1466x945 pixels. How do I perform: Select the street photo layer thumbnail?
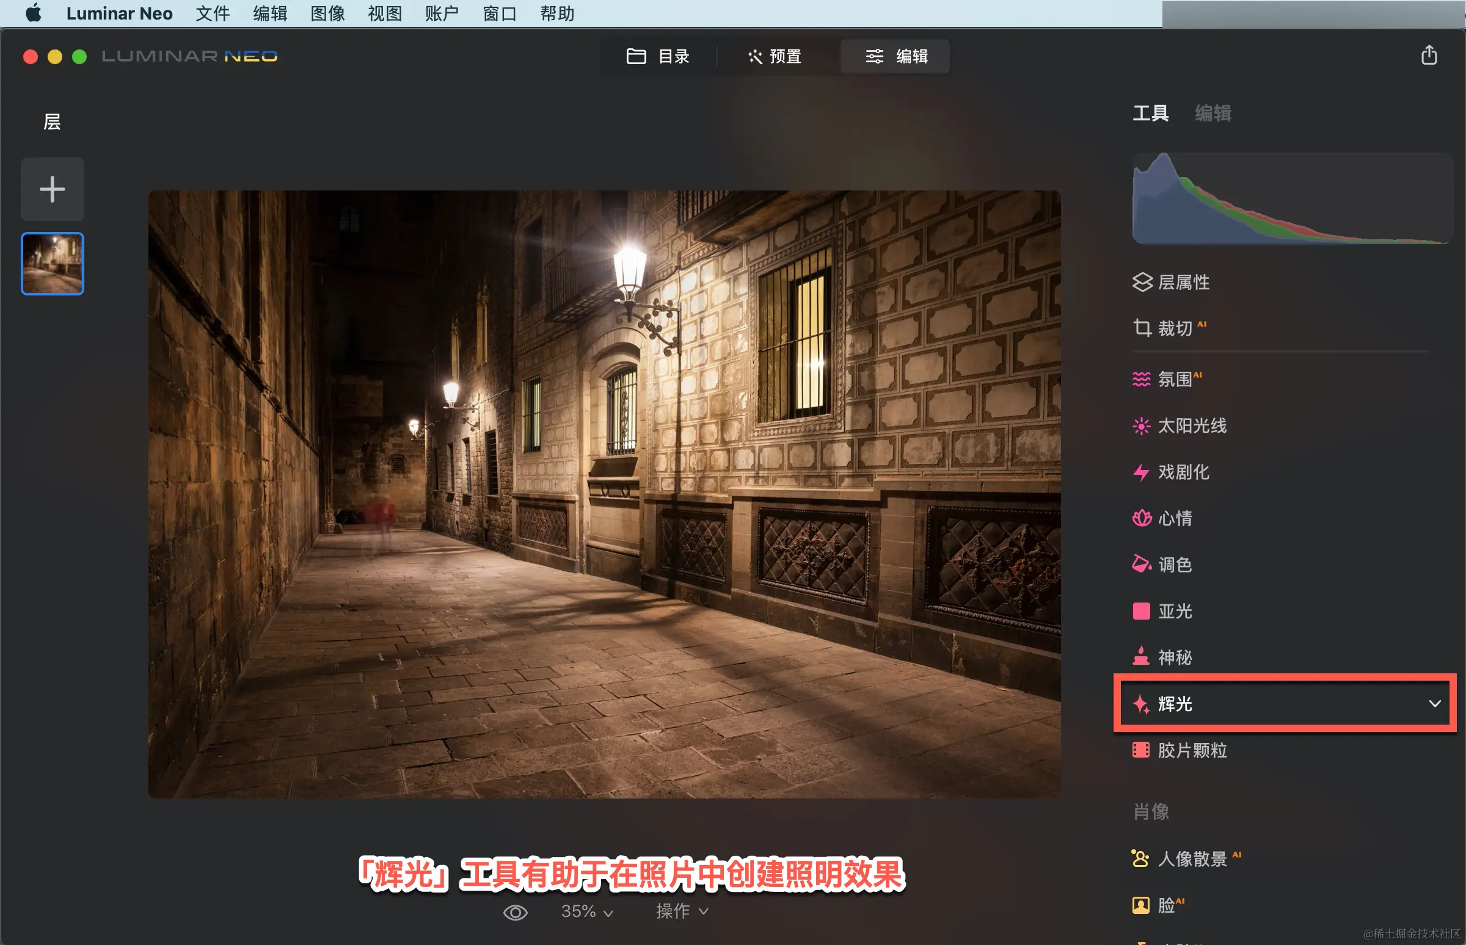(x=52, y=264)
